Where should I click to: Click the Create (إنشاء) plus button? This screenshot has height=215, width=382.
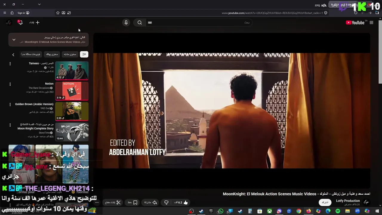tap(35, 22)
